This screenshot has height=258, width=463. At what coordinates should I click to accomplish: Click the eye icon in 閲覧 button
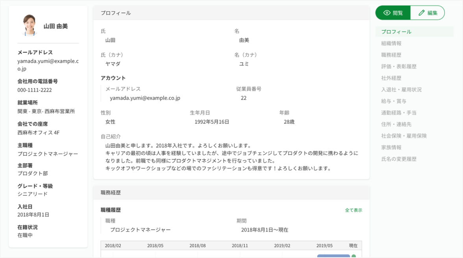point(387,13)
